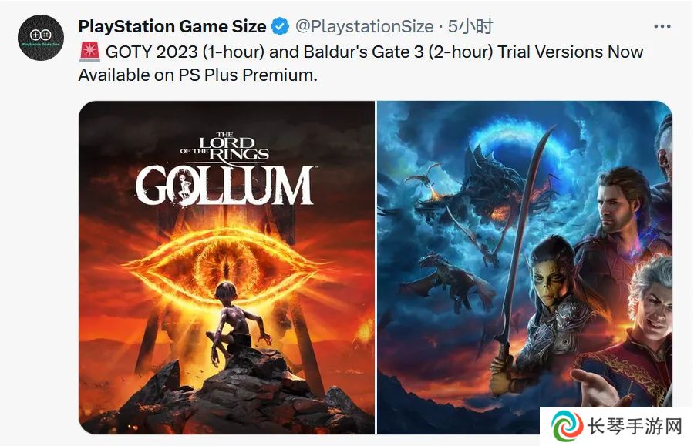Open the Baldur's Gate 3 artwork image

point(524,267)
